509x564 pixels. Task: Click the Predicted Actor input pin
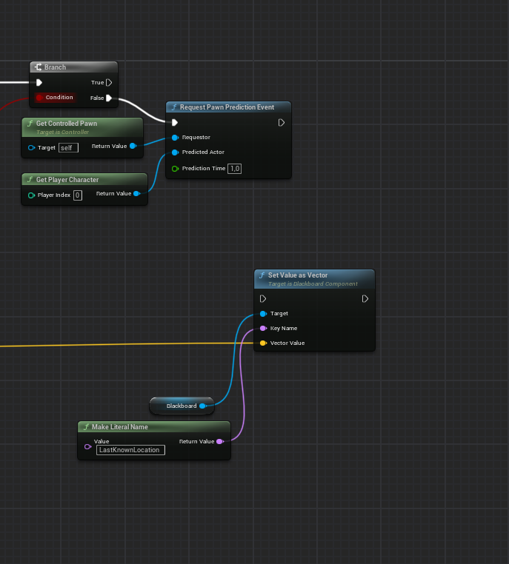[175, 152]
